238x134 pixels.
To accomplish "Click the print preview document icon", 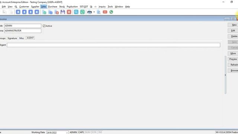I will point(99,12).
